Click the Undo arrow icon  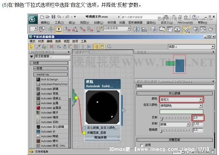click(x=59, y=17)
